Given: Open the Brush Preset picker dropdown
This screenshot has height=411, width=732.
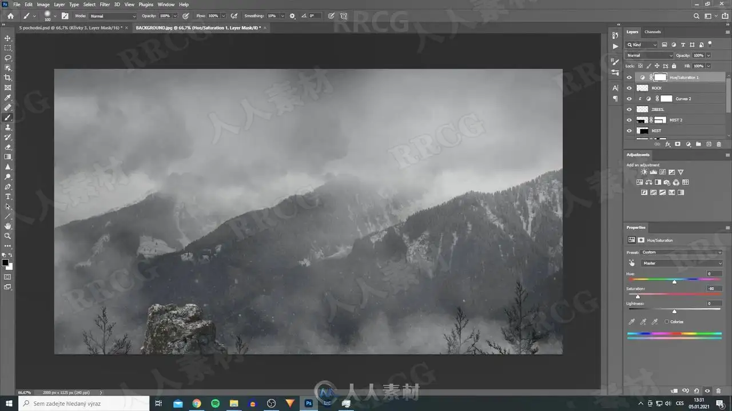Looking at the screenshot, I should [x=55, y=16].
